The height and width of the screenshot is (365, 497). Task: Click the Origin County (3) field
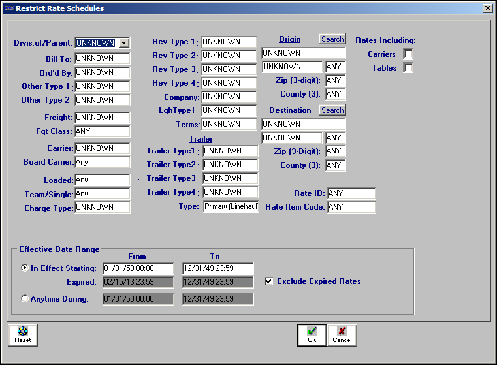tap(335, 94)
